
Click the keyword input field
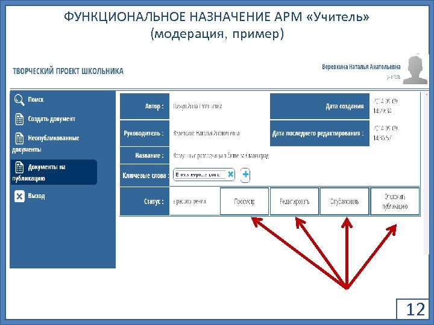pyautogui.click(x=200, y=175)
